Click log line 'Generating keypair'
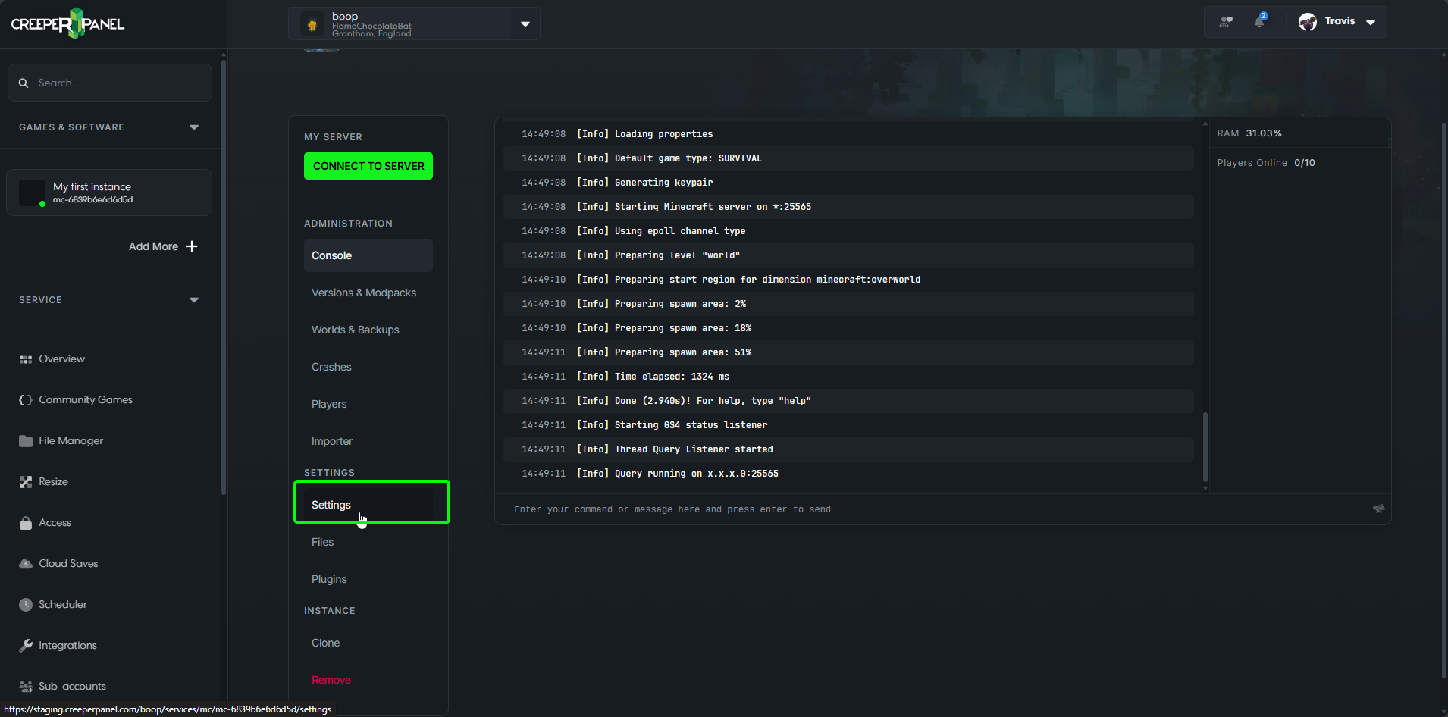The image size is (1448, 717). click(848, 183)
